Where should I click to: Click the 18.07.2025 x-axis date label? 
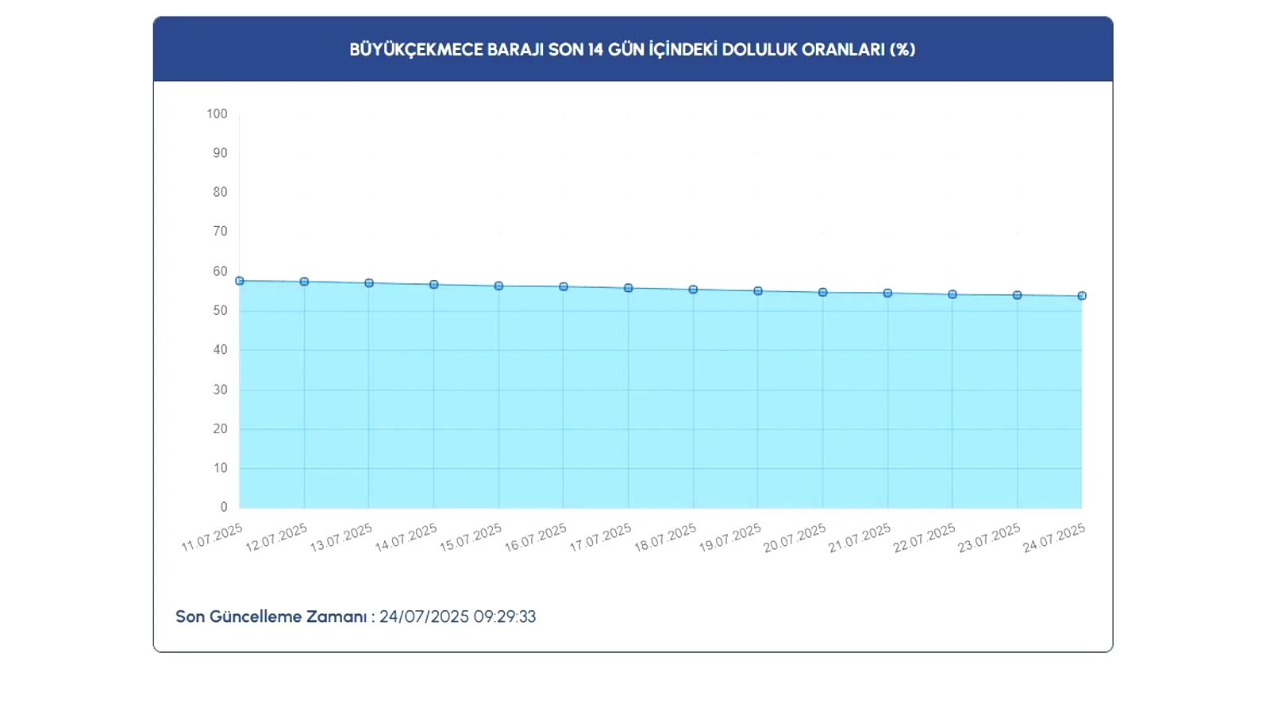click(x=665, y=538)
